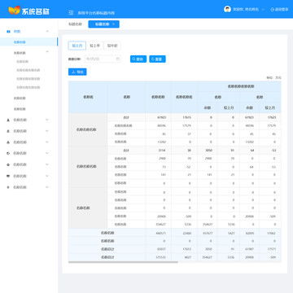The height and width of the screenshot is (293, 293).
Task: Click the logout icon in the top right
Action: [272, 9]
